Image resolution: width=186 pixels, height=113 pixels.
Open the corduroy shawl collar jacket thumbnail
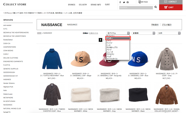click(x=166, y=94)
